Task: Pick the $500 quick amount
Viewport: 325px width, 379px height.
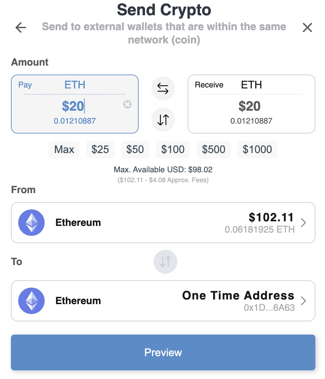Action: point(214,149)
